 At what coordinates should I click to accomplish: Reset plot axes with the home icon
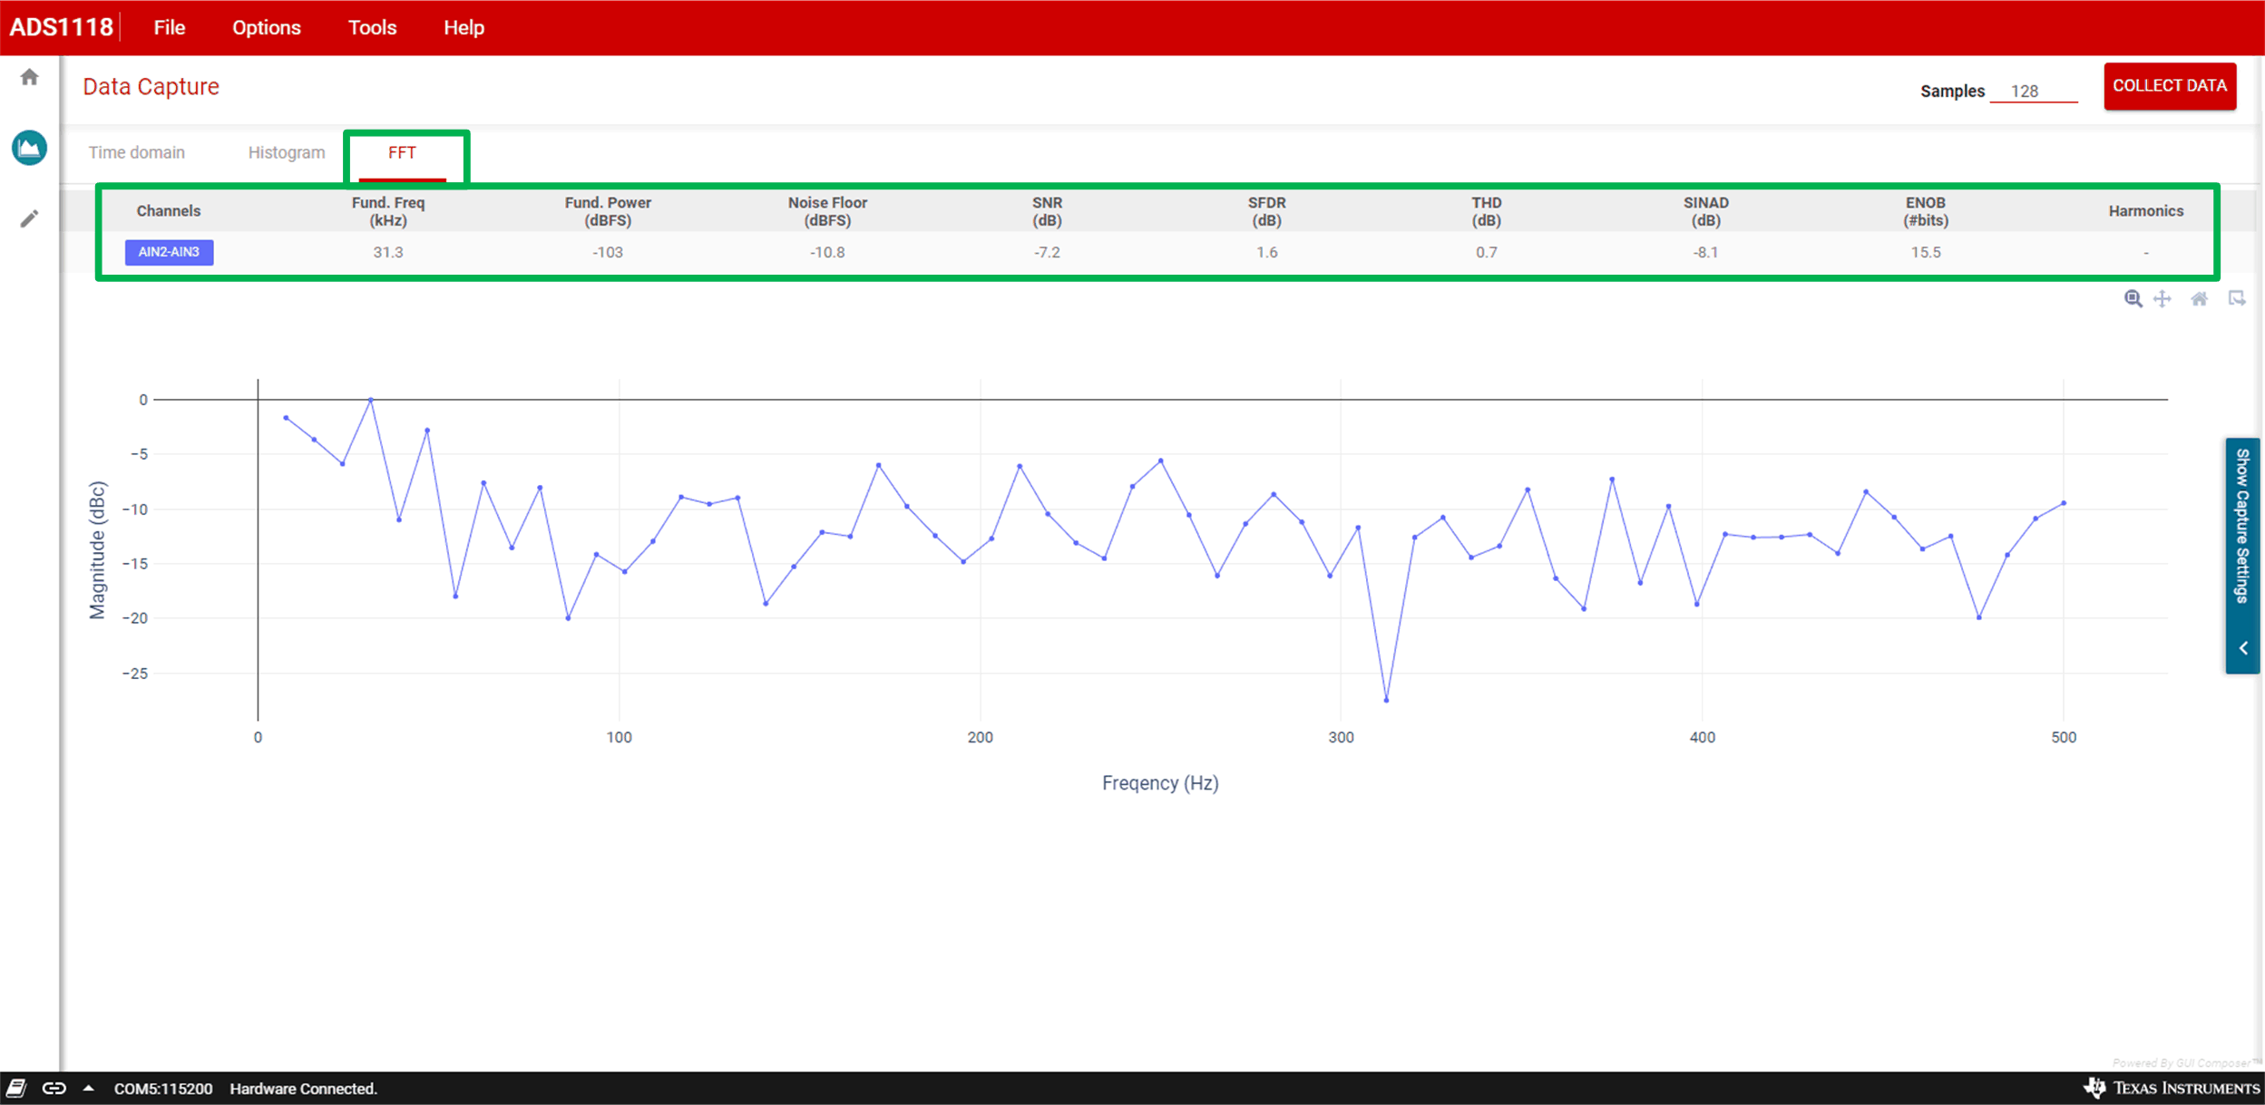point(2199,299)
